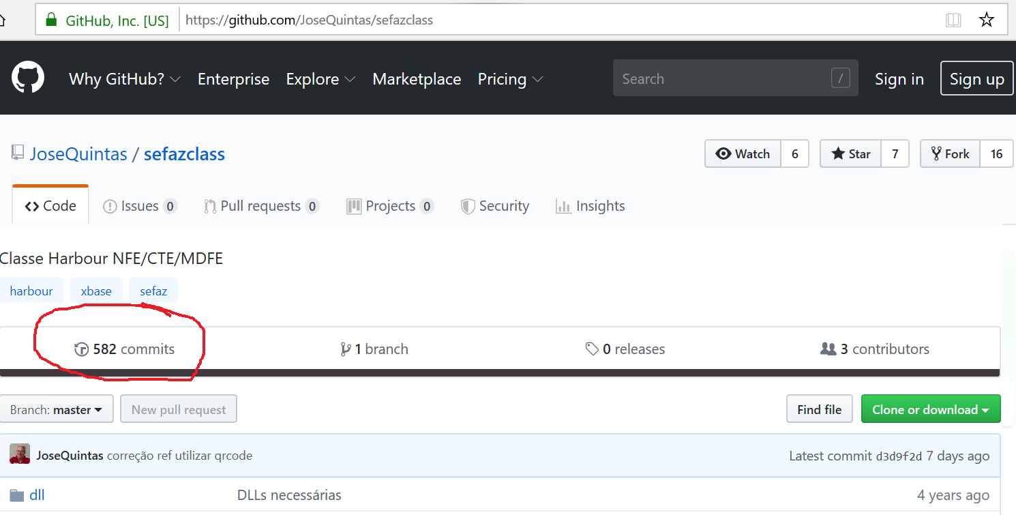Open the dll folder

coord(37,495)
